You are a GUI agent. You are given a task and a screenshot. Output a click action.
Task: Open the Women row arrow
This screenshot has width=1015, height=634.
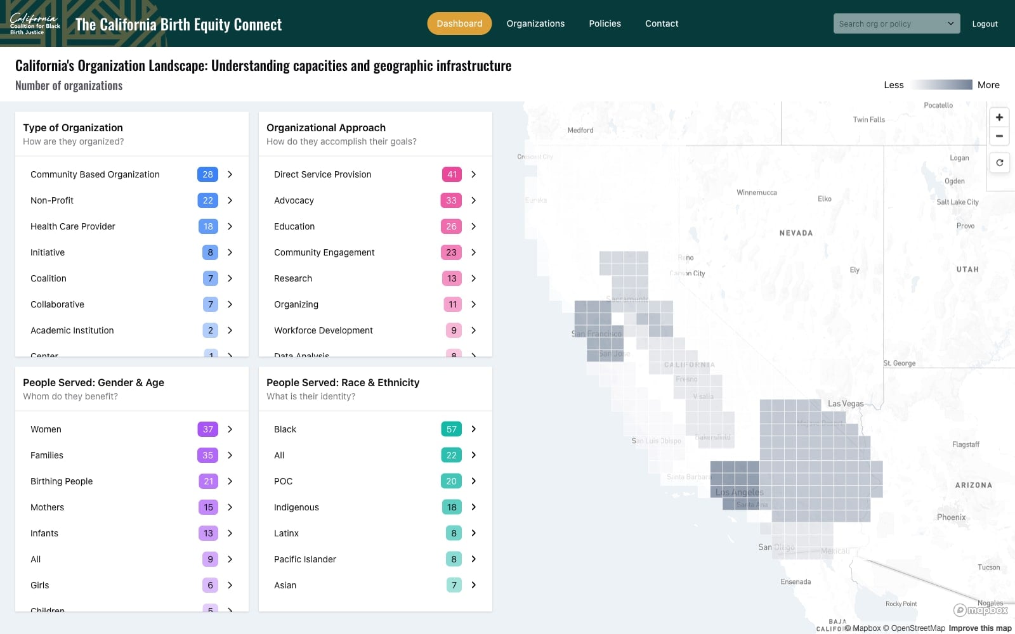pyautogui.click(x=230, y=429)
